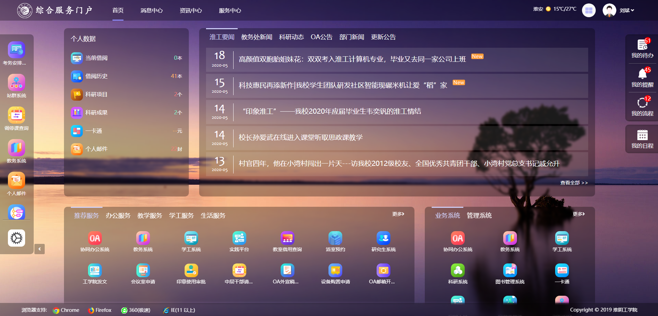Open the 浴室预约 service icon
Viewport: 658px width, 316px height.
coord(335,238)
